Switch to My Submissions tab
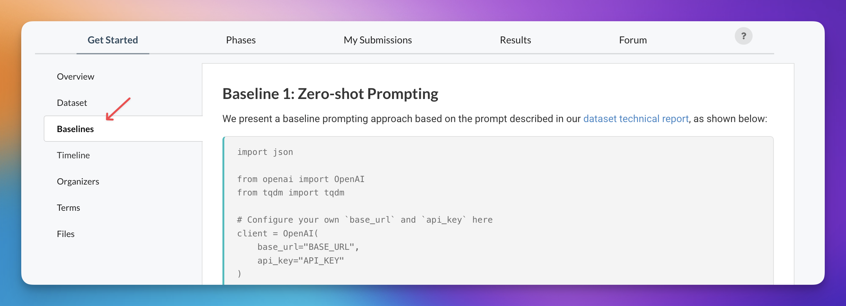The image size is (846, 306). pos(377,40)
